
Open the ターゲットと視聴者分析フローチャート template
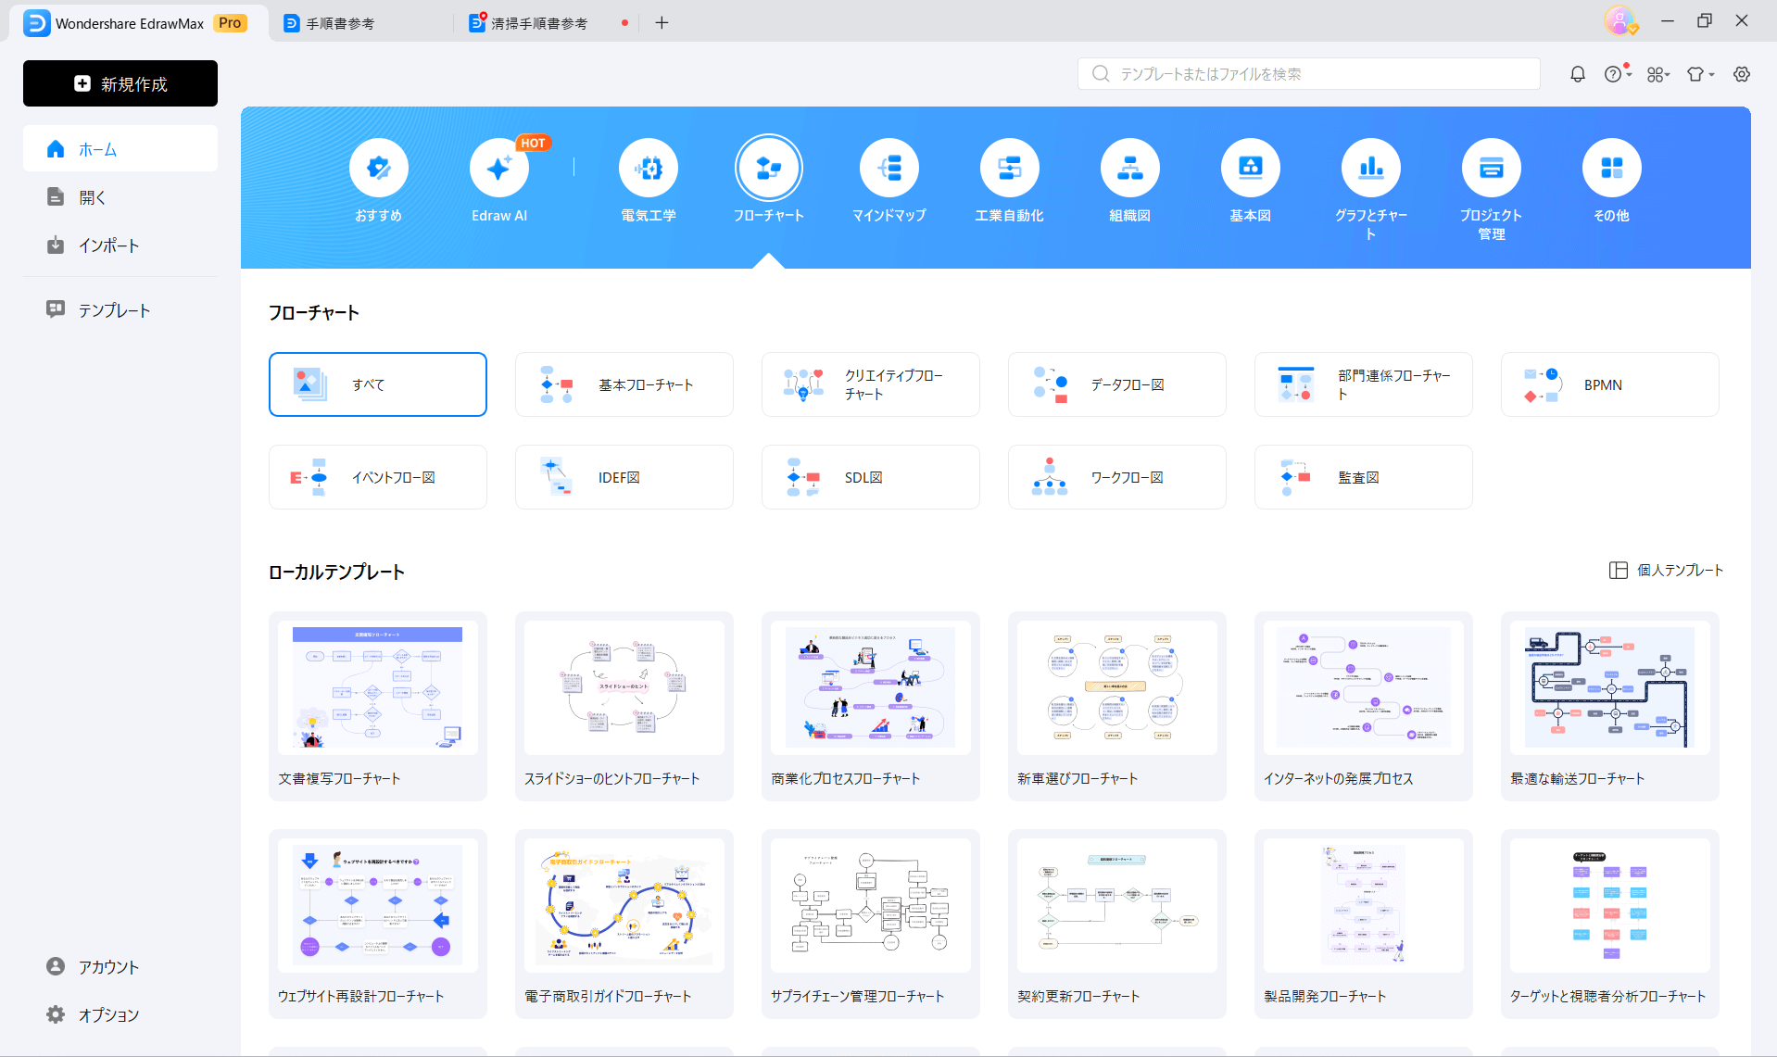tap(1610, 924)
